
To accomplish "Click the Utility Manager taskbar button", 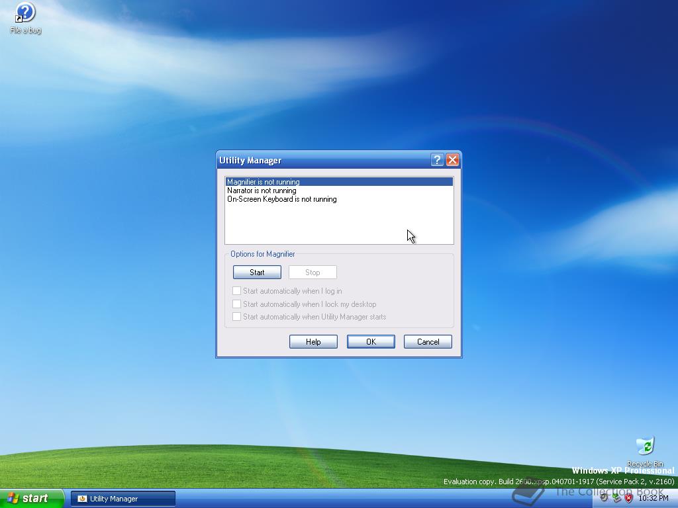I will pyautogui.click(x=122, y=499).
